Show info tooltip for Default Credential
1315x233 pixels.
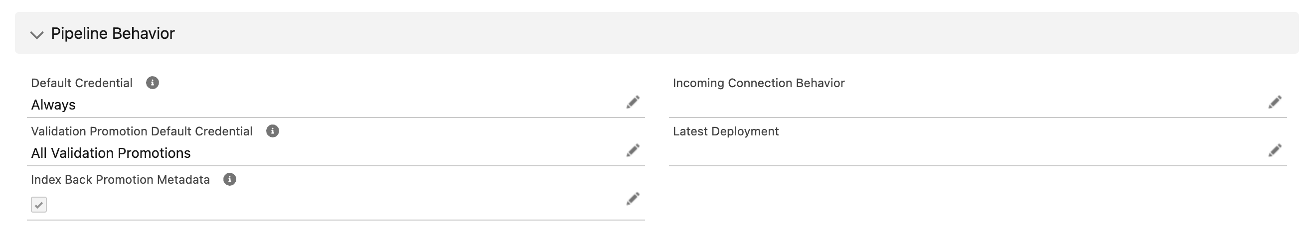point(152,83)
